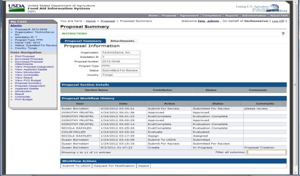Open the Administration menu
Screen dimensions: 300x176
[254, 16]
